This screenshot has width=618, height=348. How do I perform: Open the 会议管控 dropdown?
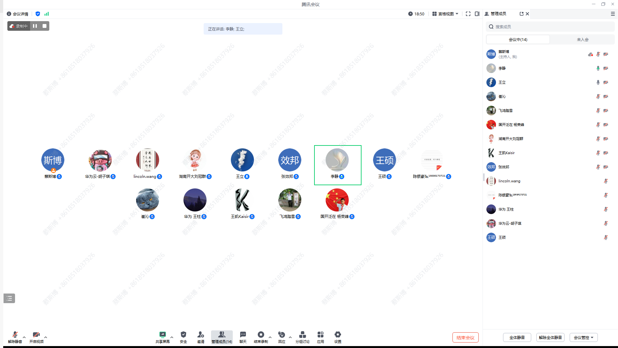(583, 337)
